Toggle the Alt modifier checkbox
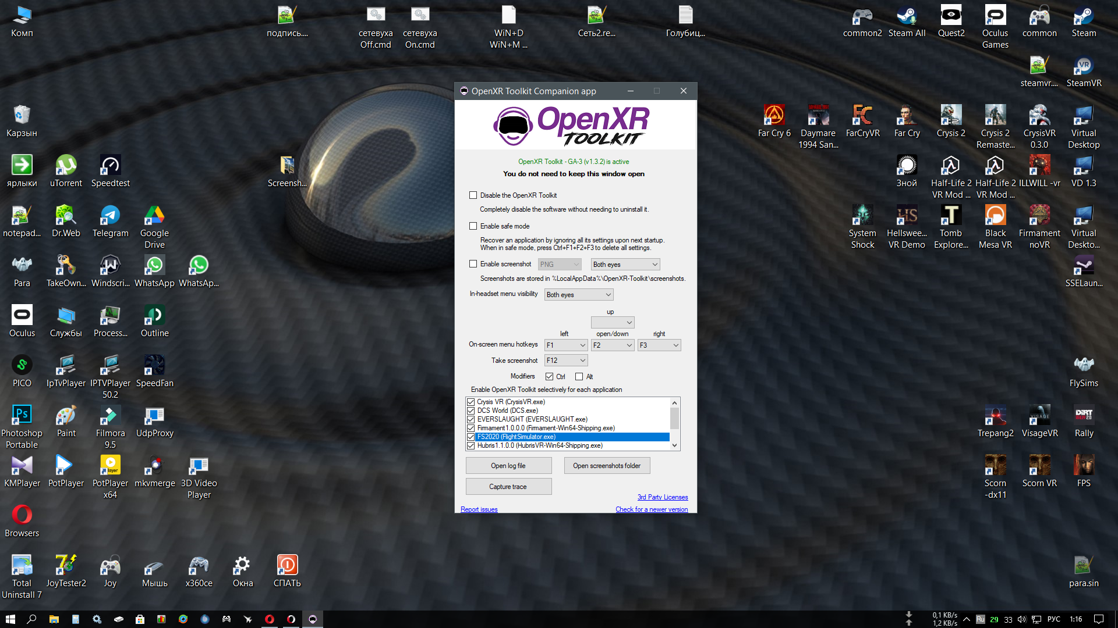Screen dimensions: 1118x628 click(579, 377)
